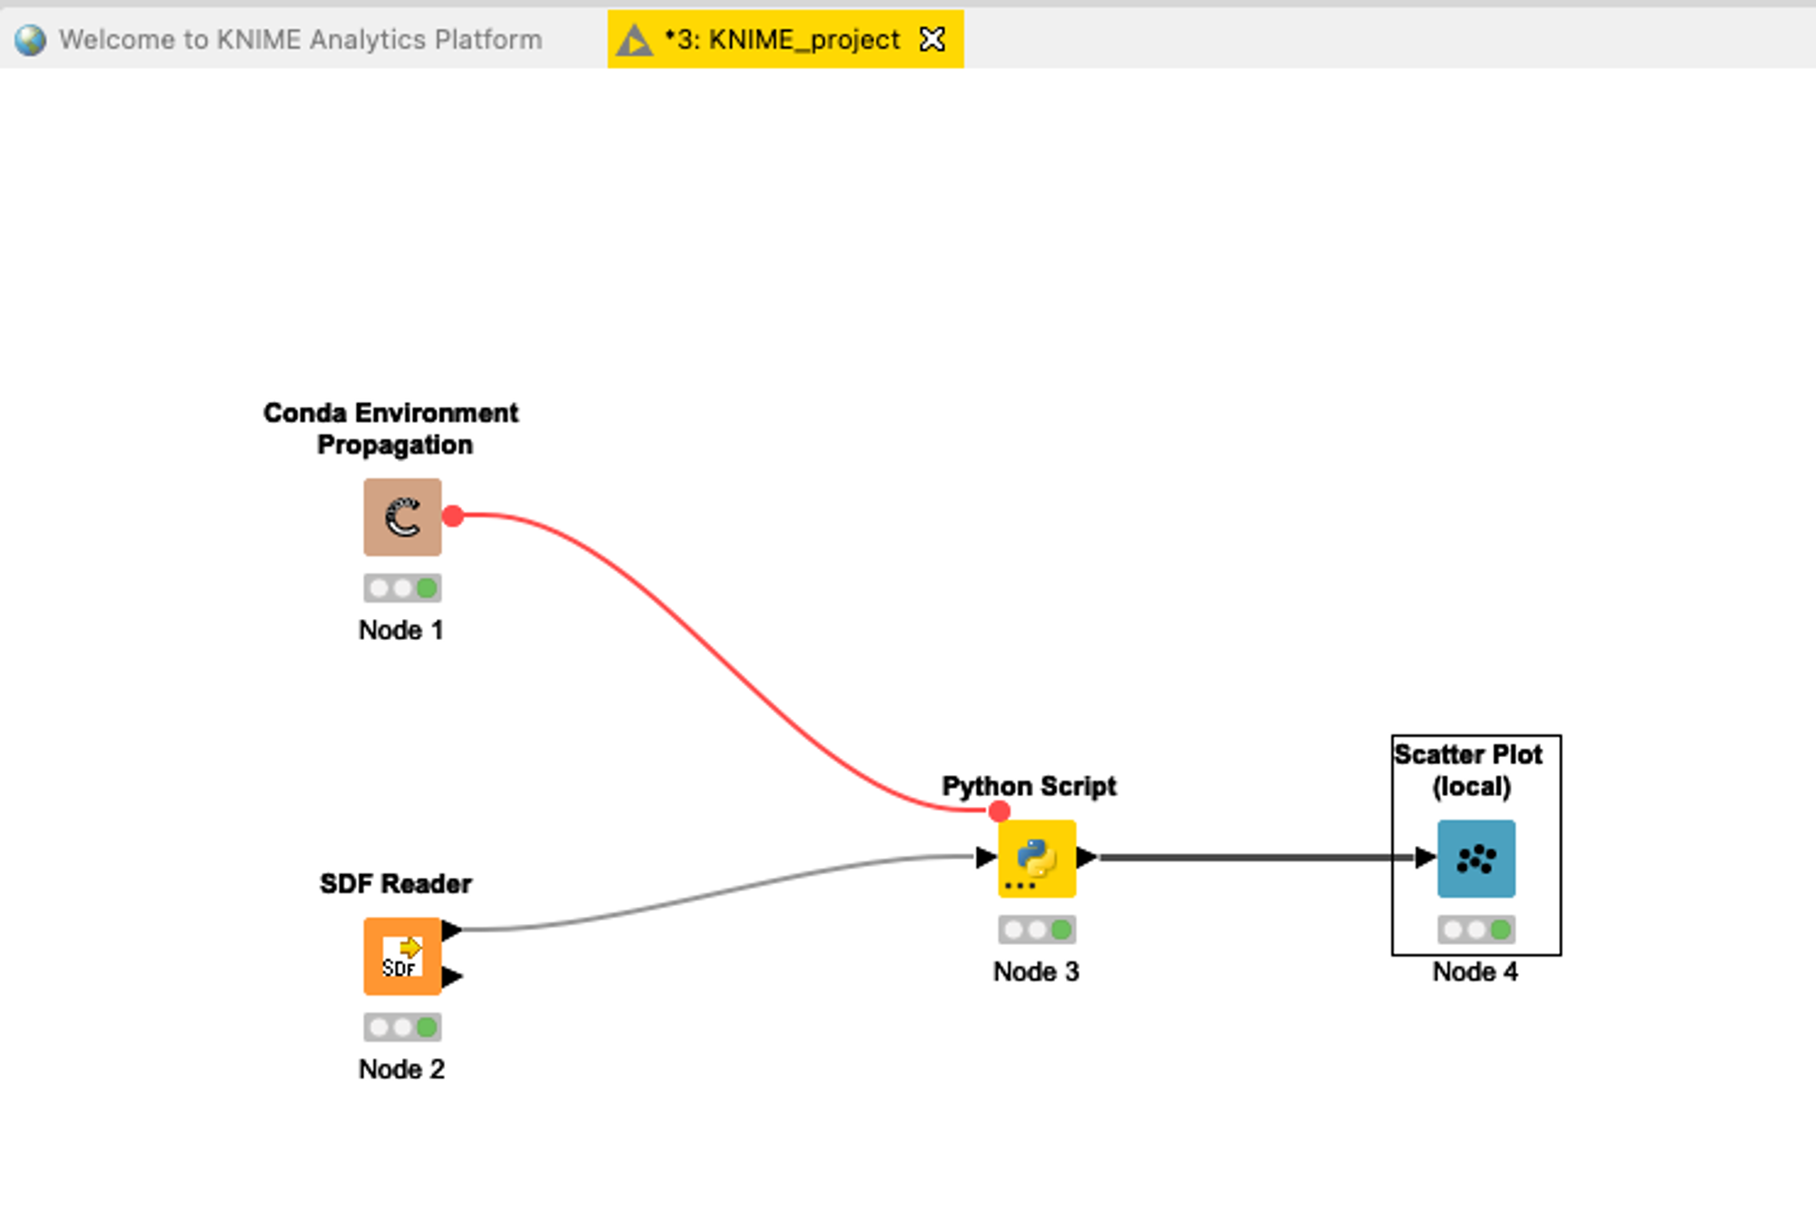This screenshot has width=1816, height=1220.
Task: Click the Conda Environment Propagation label
Action: coord(391,428)
